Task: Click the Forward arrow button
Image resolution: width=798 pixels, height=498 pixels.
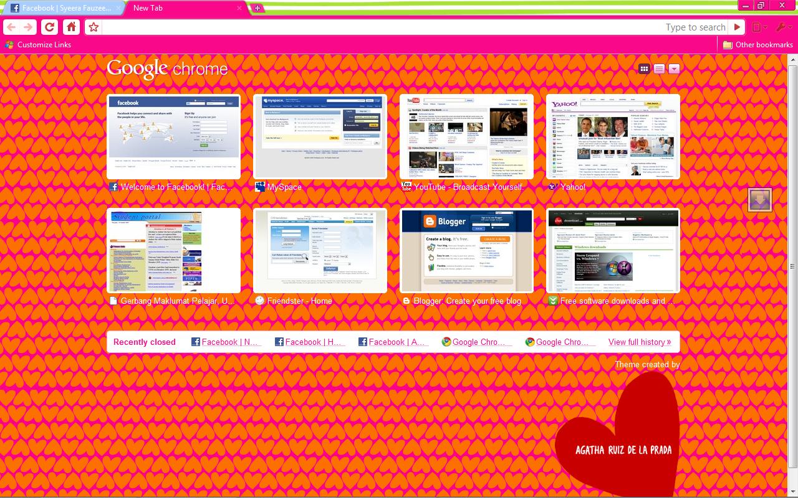Action: (28, 27)
